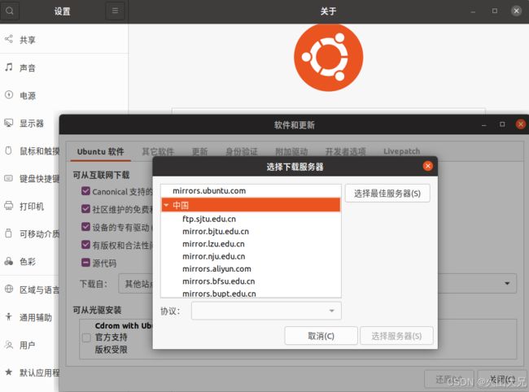Open 打印机 in Settings sidebar
The width and height of the screenshot is (529, 392).
(29, 206)
